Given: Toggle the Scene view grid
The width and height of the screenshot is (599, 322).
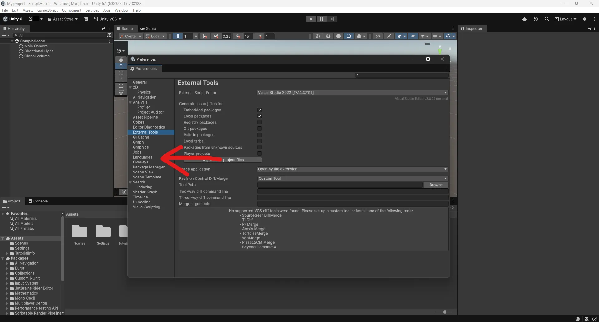Looking at the screenshot, I should pos(178,36).
